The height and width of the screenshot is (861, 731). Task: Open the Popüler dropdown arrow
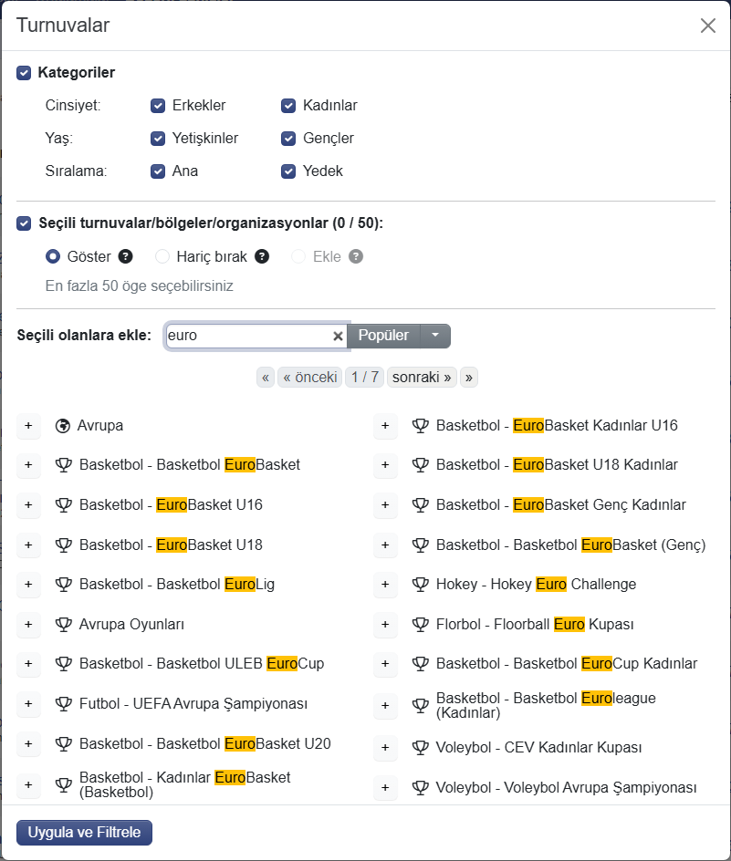(x=435, y=336)
